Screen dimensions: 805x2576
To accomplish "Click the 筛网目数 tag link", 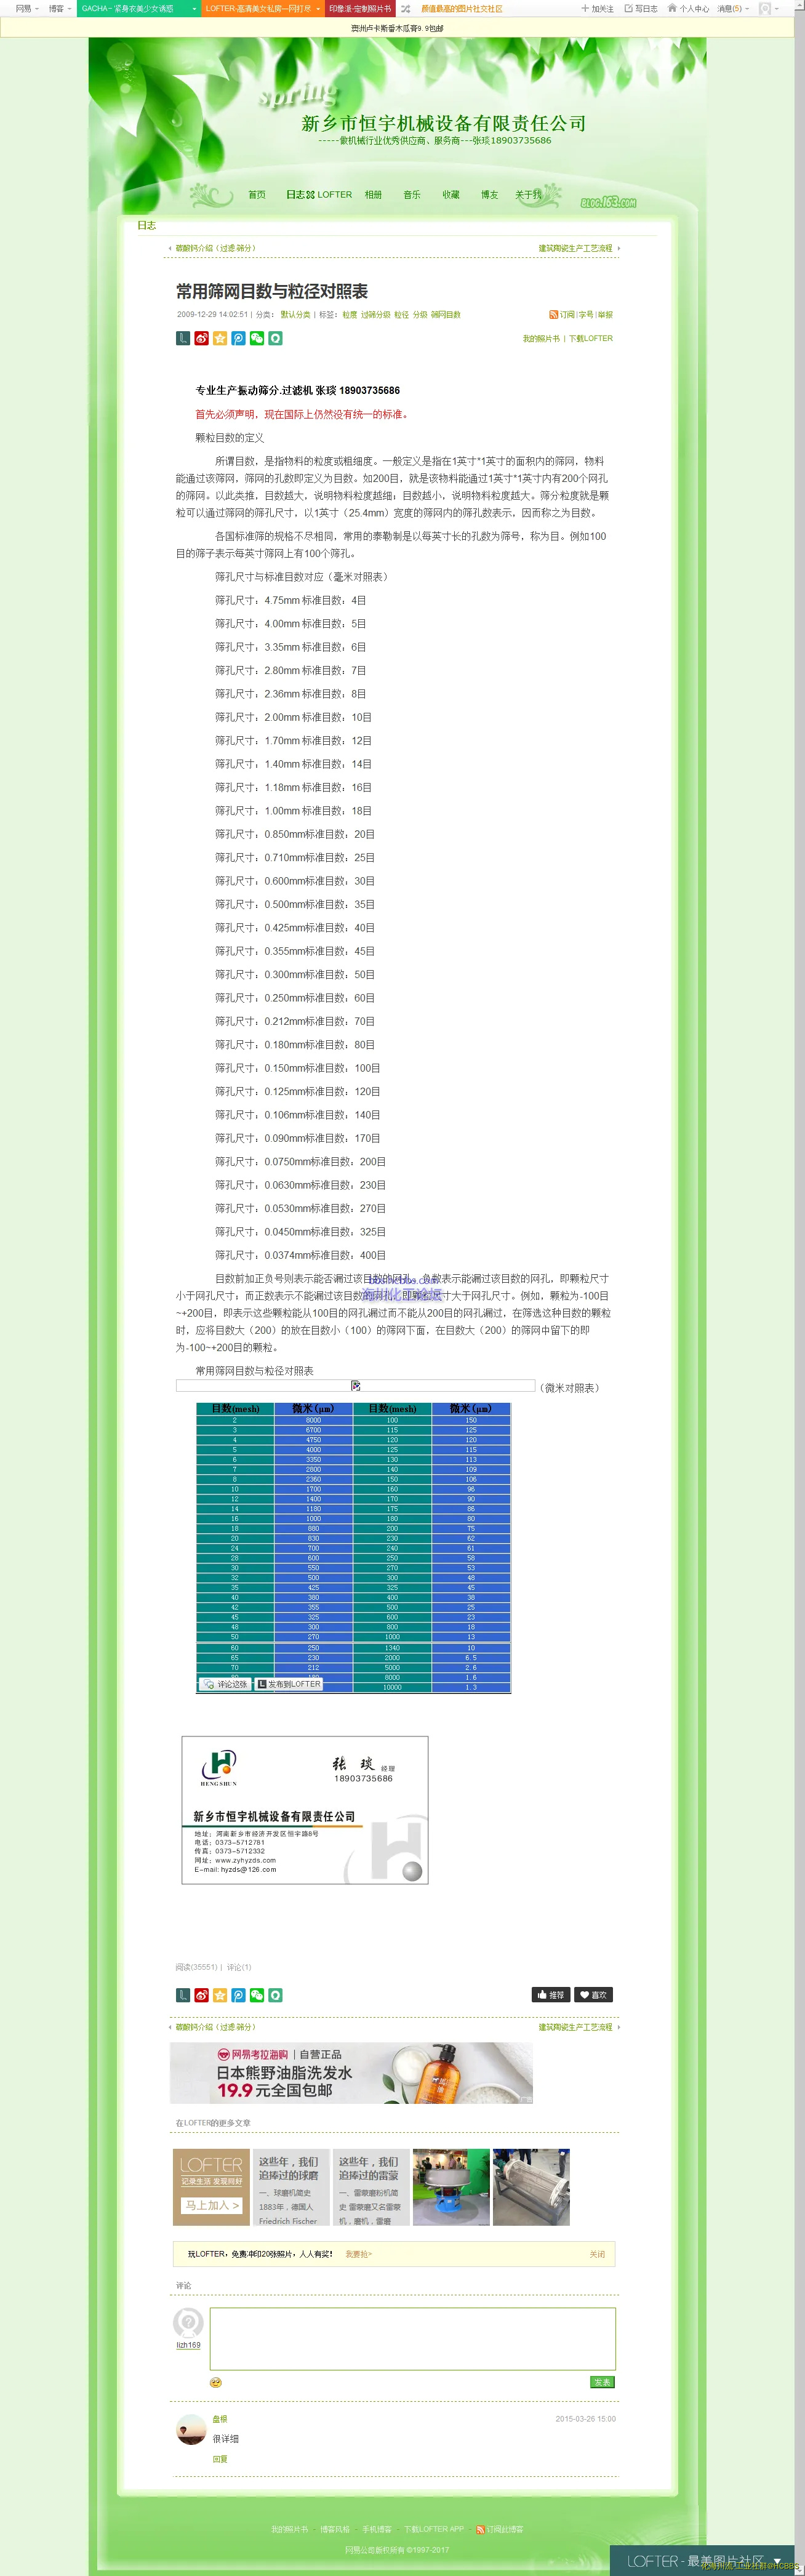I will click(x=446, y=314).
